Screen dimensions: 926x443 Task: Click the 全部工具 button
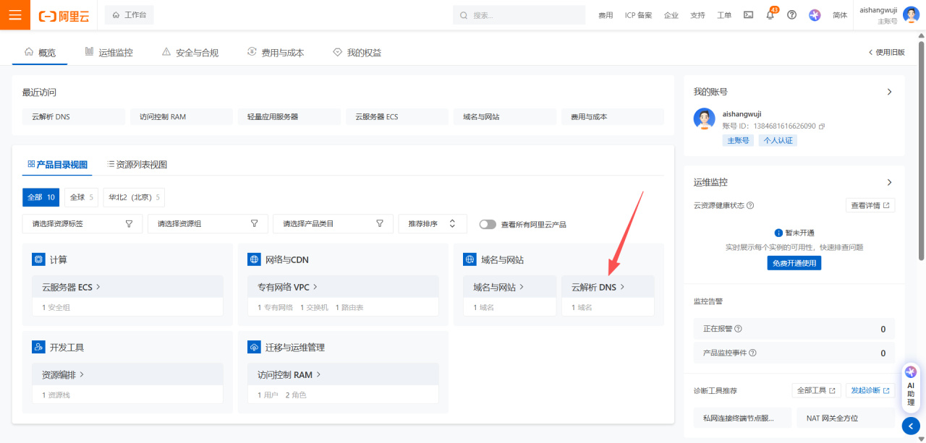coord(816,390)
